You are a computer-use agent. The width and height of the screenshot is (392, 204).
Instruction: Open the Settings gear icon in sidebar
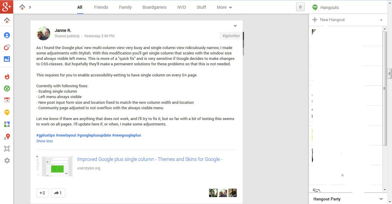7,161
